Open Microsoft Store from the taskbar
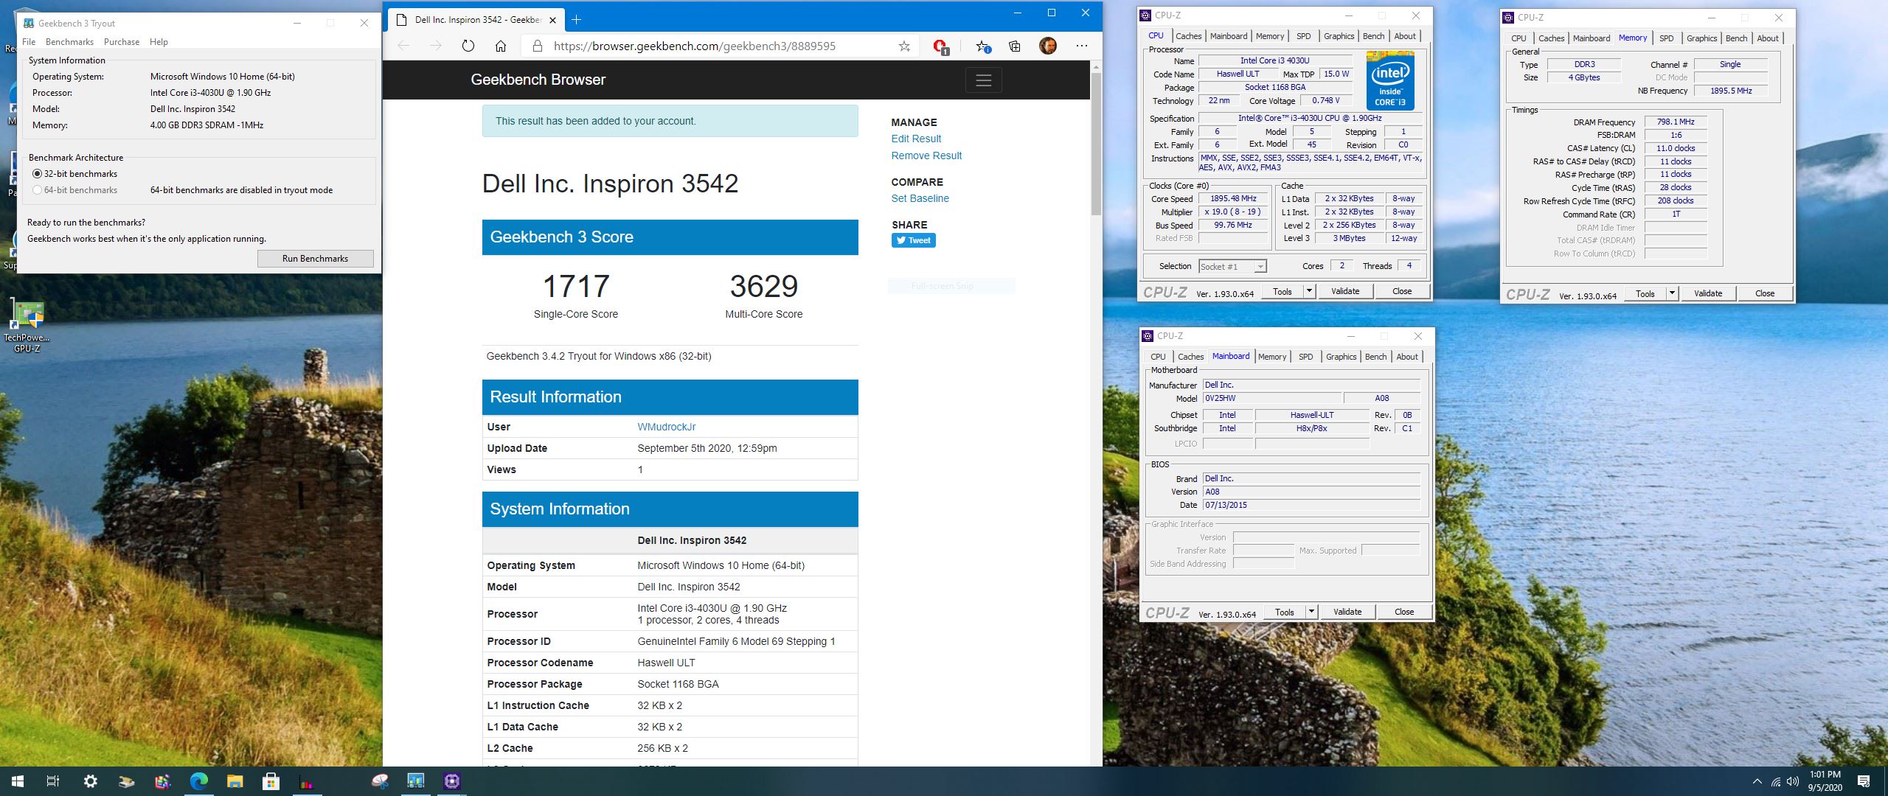Screen dimensions: 1888x796 [x=271, y=781]
